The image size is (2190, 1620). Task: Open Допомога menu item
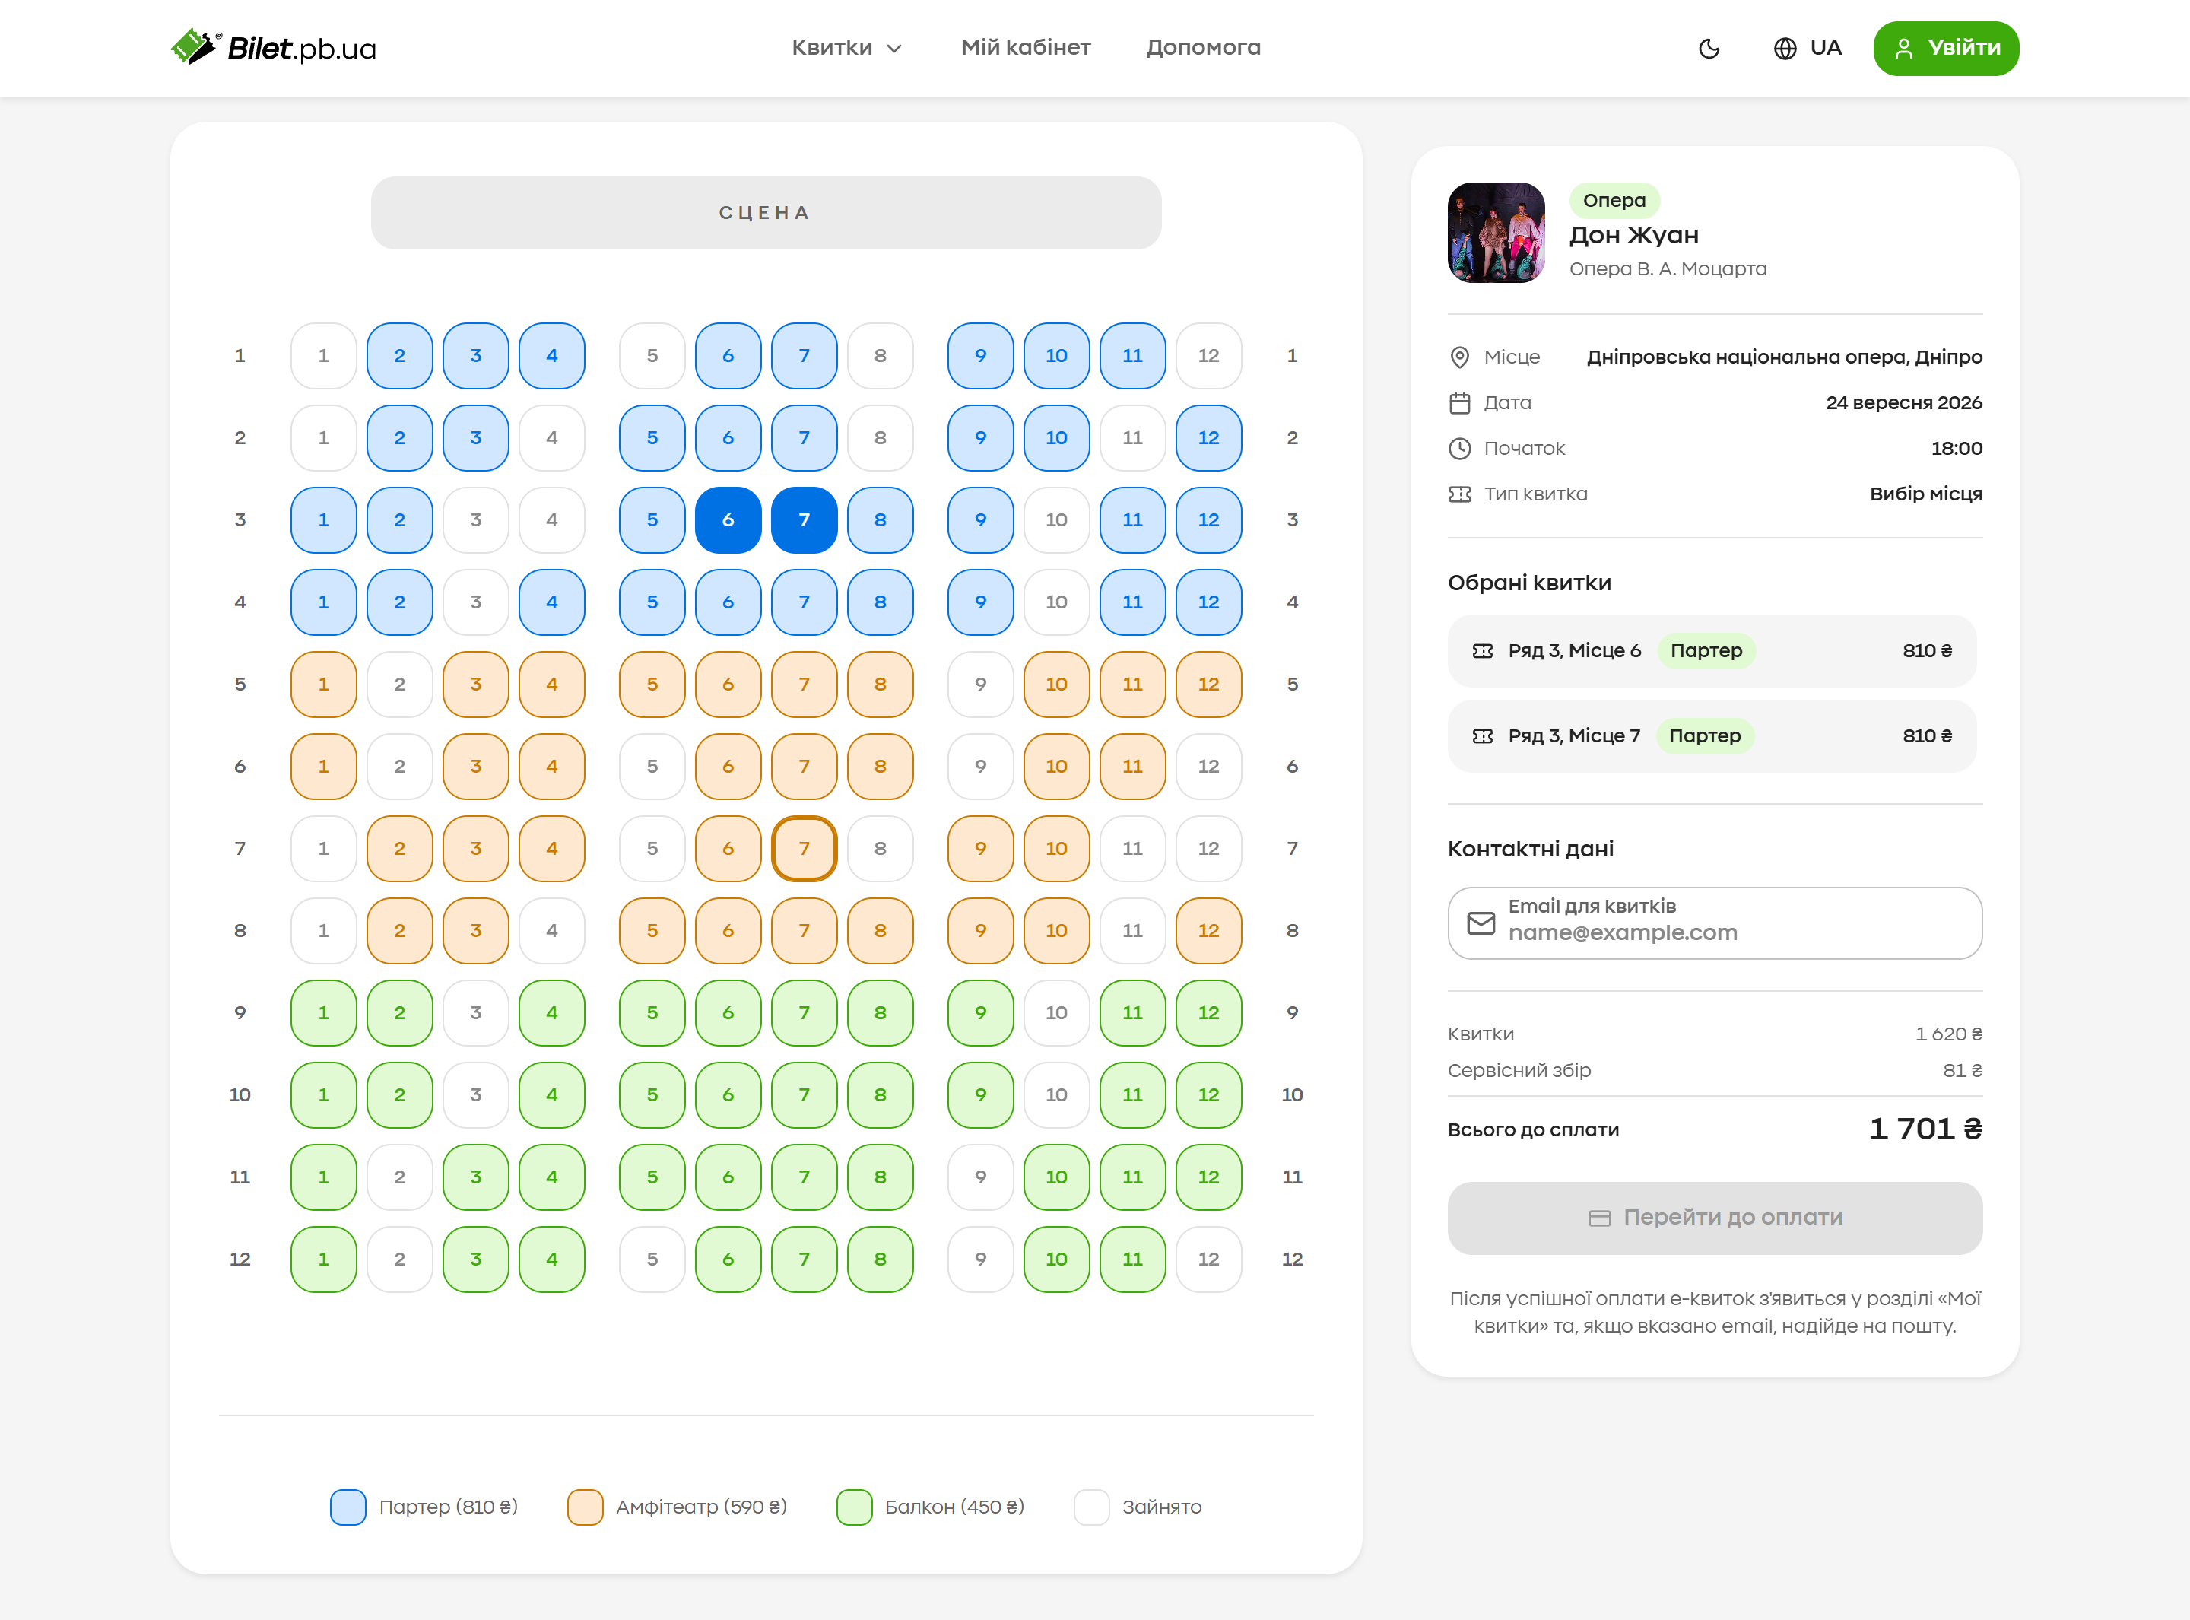point(1203,47)
